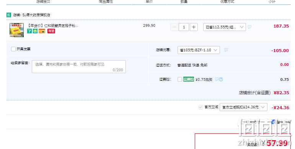Click the subtotal amount 187.35
This screenshot has width=295, height=149.
pos(281,26)
